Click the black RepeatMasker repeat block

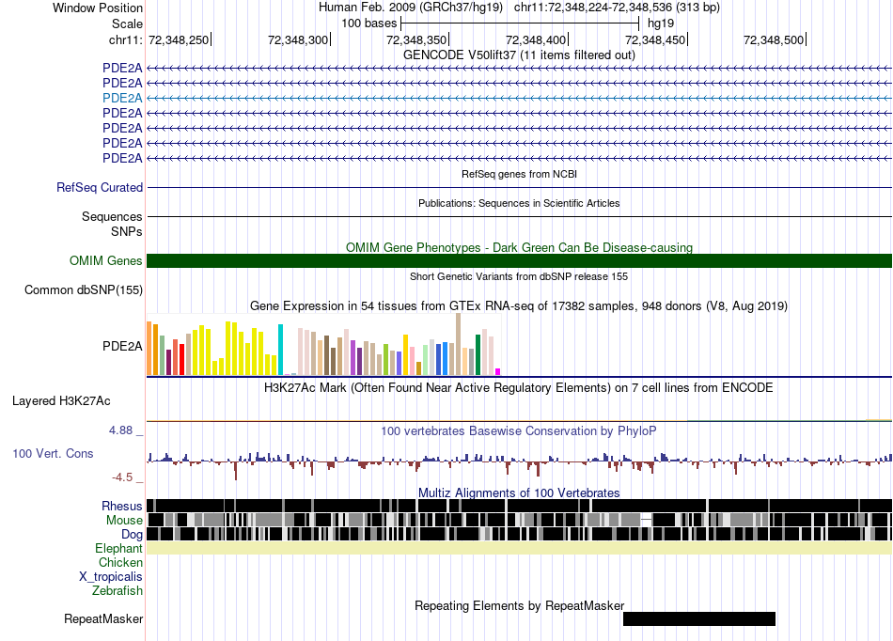tap(699, 618)
